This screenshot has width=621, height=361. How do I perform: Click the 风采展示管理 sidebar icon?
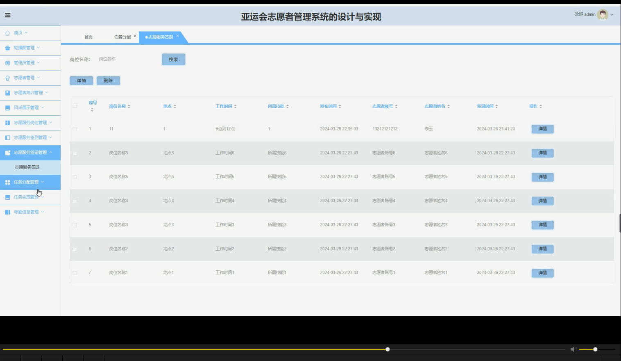tap(7, 108)
